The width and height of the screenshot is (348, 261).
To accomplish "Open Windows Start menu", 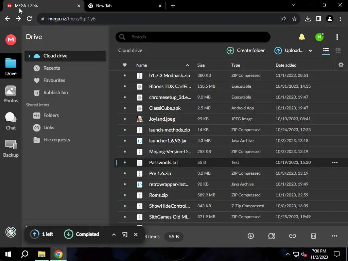I will [x=8, y=254].
